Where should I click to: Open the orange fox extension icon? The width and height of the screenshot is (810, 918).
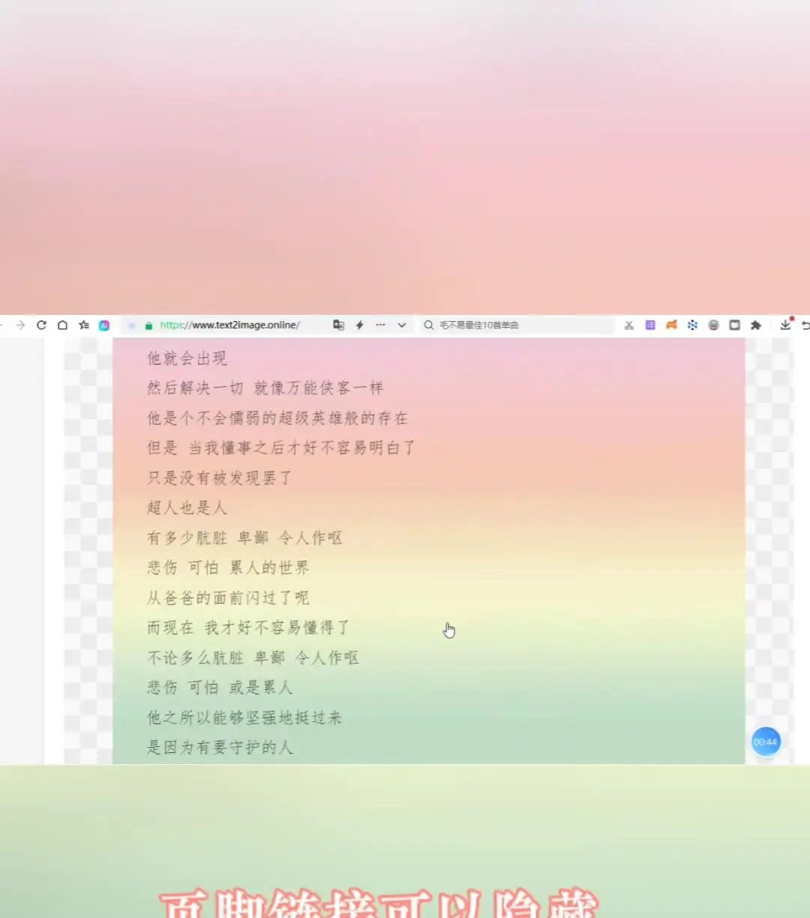click(x=671, y=325)
